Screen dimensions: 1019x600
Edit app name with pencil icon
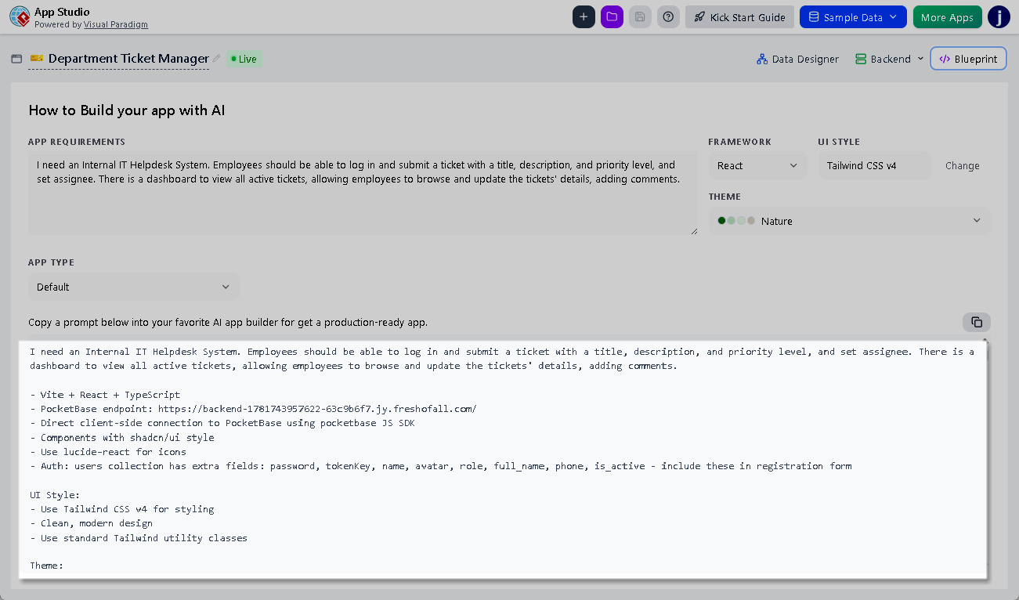pyautogui.click(x=217, y=59)
